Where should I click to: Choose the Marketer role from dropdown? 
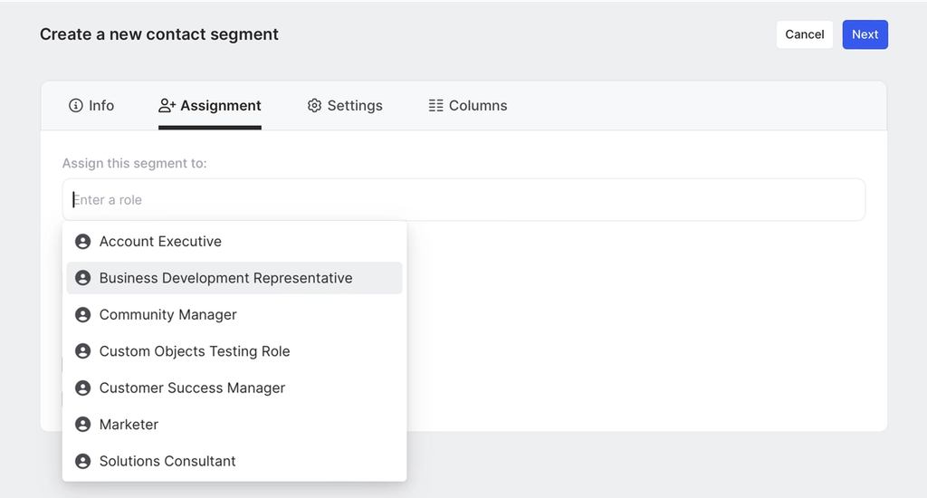129,425
